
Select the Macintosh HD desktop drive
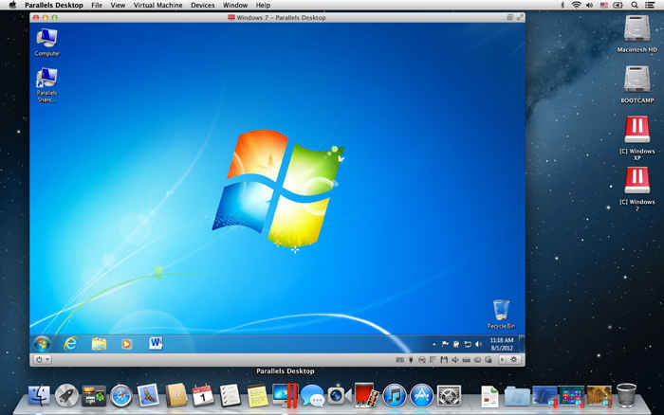pos(636,34)
